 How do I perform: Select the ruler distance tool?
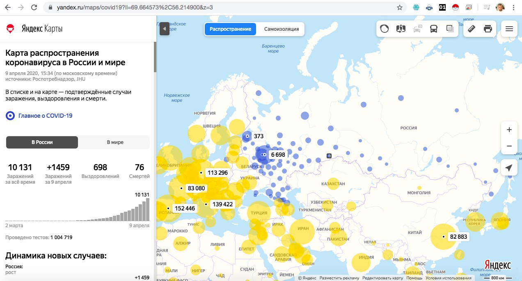coord(472,29)
